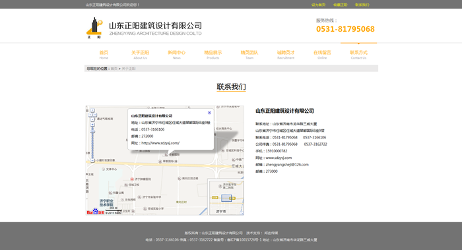The height and width of the screenshot is (250, 462).
Task: Click the map zoom-out minus button
Action: pos(92,160)
